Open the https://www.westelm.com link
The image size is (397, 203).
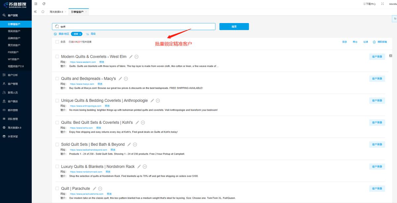83,62
